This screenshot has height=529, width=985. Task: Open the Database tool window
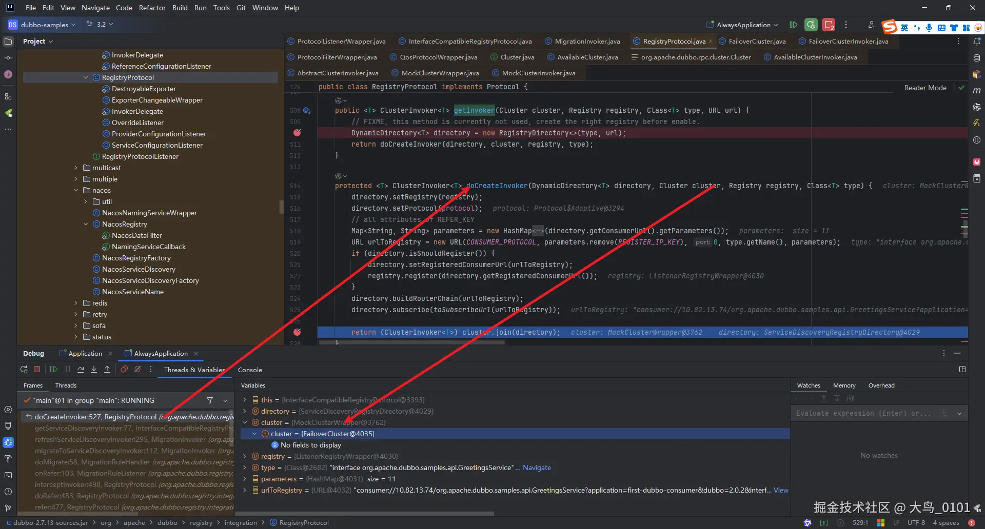coord(977,58)
